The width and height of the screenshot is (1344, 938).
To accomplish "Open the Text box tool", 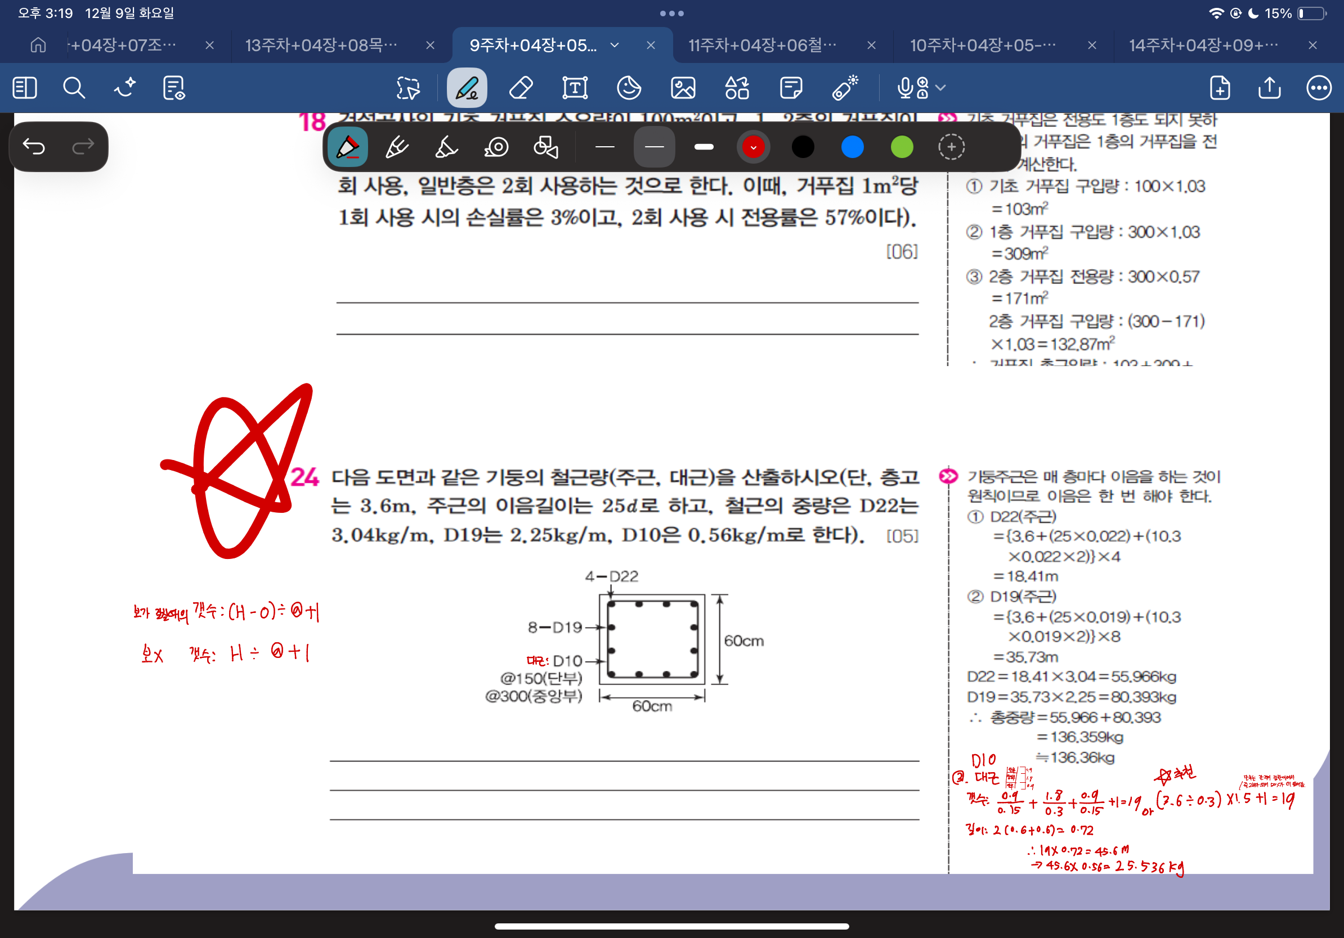I will pyautogui.click(x=575, y=88).
